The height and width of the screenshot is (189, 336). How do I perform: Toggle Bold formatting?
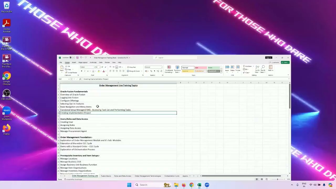click(81, 71)
